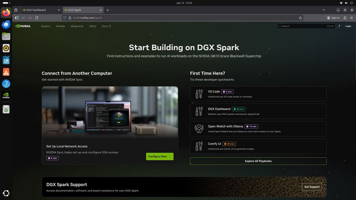Select the DGX Spark browser tab
356x200 pixels.
(83, 10)
